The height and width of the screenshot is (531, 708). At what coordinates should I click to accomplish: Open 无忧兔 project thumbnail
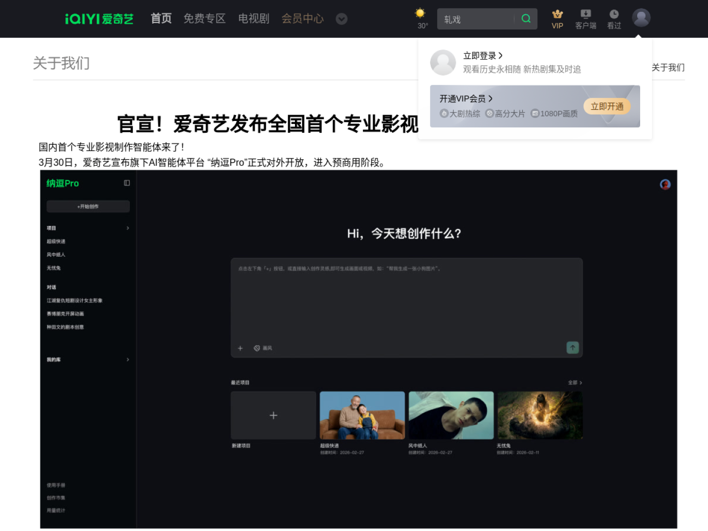click(x=540, y=415)
